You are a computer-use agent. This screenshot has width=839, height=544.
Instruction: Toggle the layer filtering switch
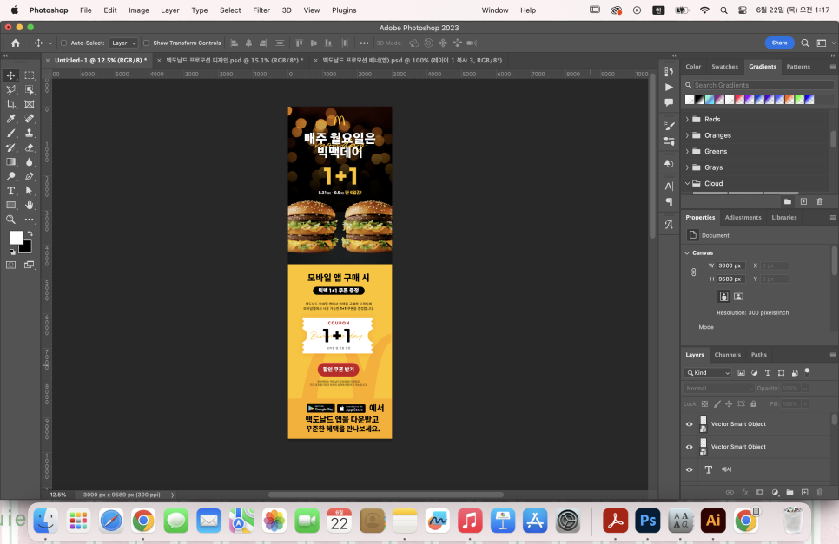click(x=807, y=372)
